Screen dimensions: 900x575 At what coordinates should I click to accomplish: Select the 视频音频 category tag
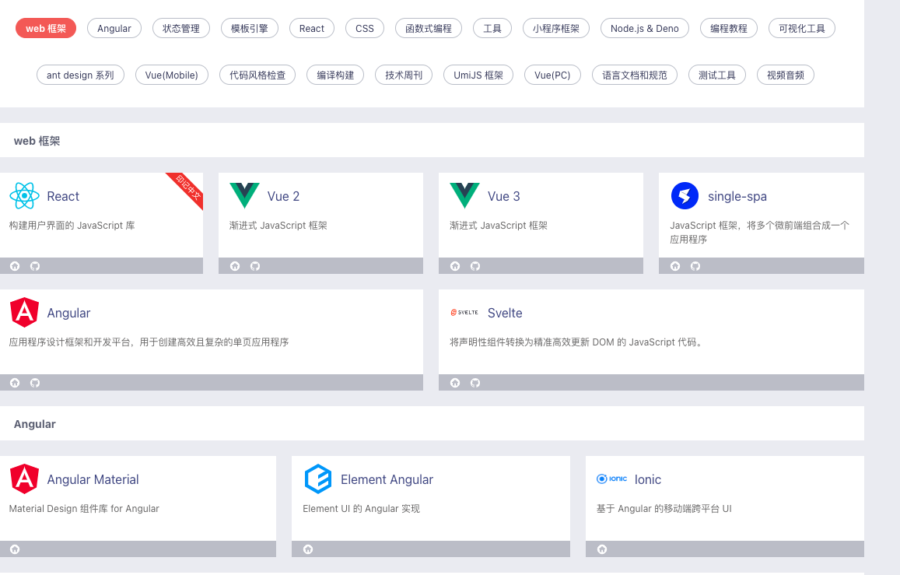pos(786,75)
